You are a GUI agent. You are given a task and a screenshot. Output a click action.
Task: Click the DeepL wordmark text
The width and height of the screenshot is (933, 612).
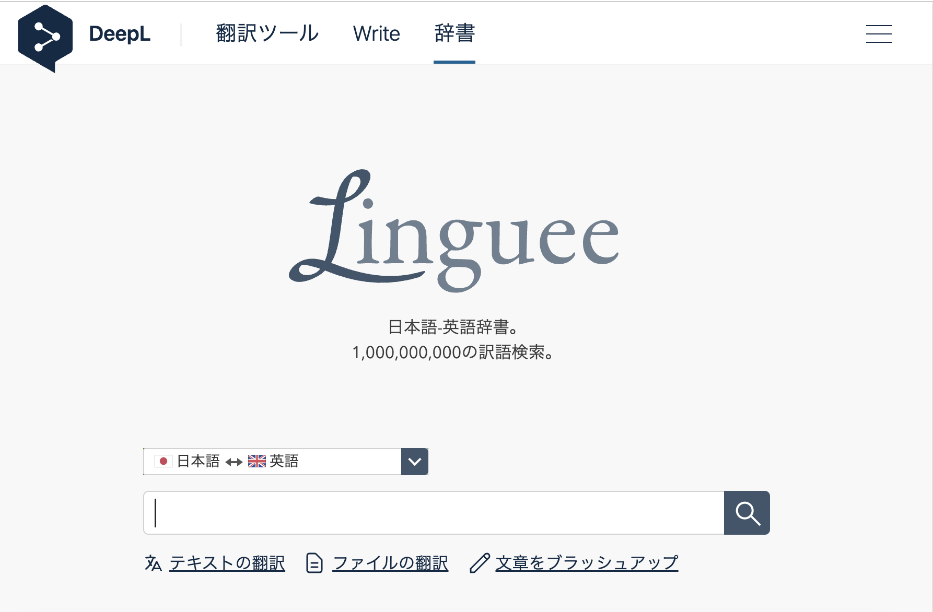pyautogui.click(x=120, y=34)
